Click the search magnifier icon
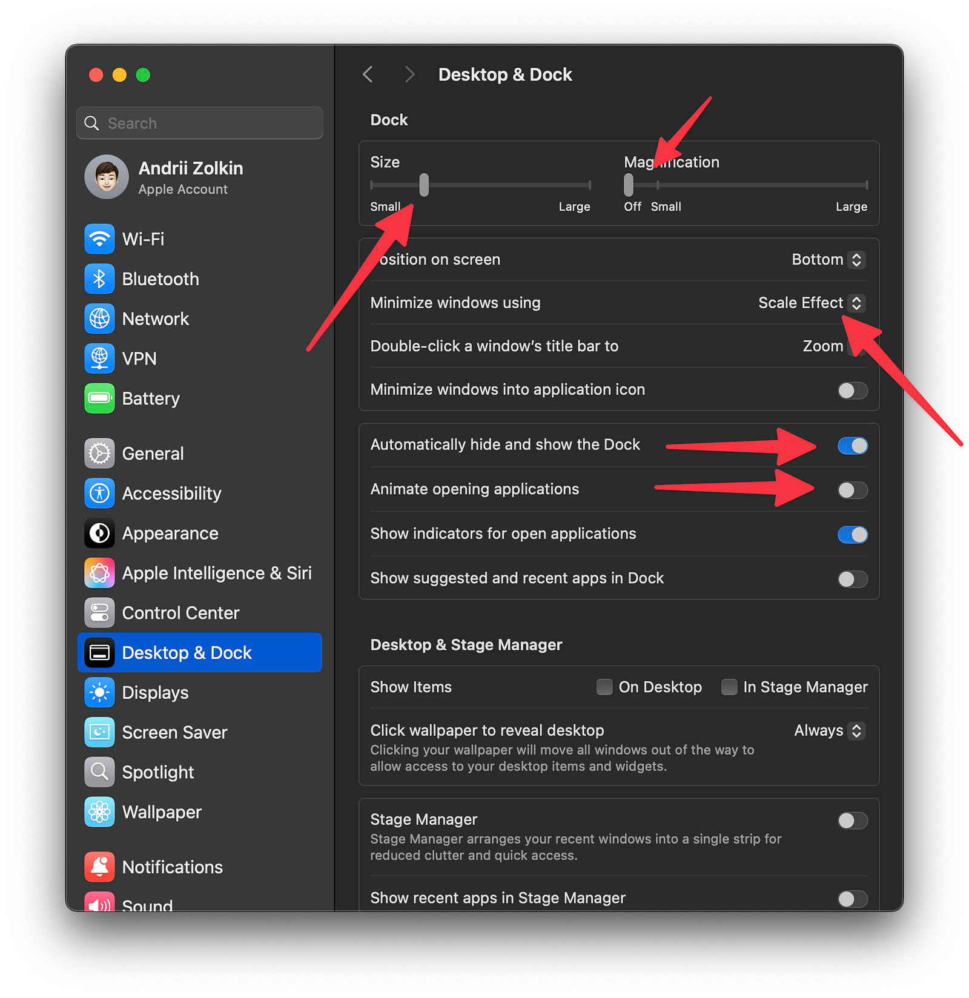 [x=91, y=124]
